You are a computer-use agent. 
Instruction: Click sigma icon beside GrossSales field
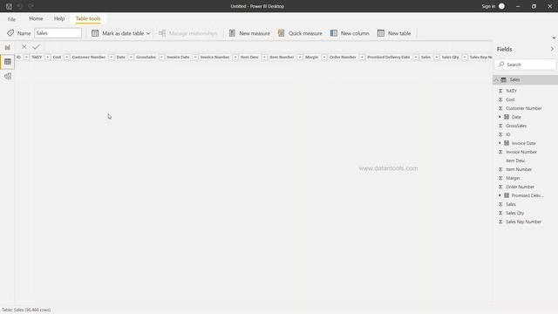pyautogui.click(x=500, y=126)
